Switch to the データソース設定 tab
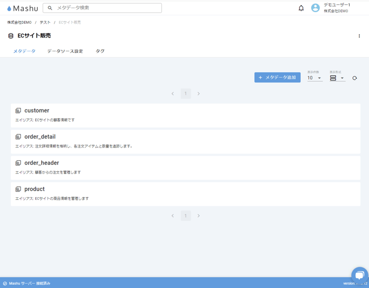 65,51
